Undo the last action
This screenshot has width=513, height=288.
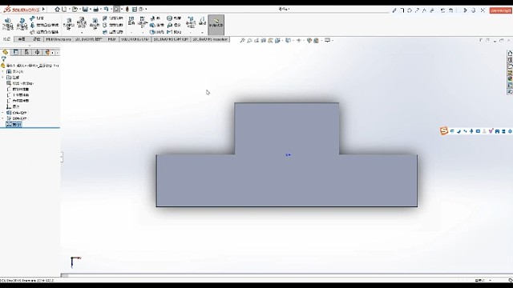106,10
